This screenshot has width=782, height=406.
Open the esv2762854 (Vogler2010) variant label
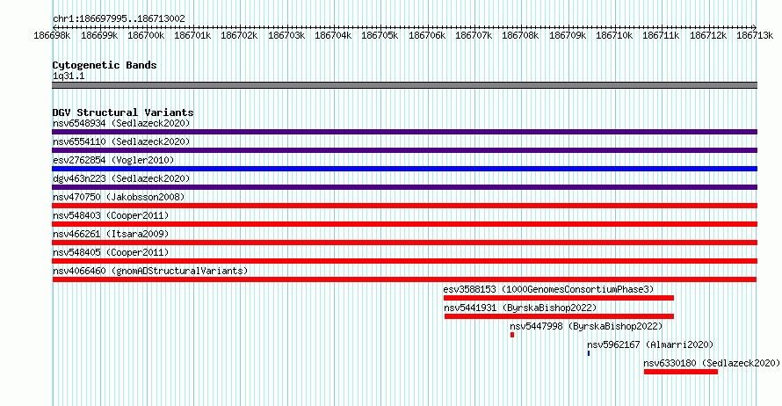coord(113,160)
